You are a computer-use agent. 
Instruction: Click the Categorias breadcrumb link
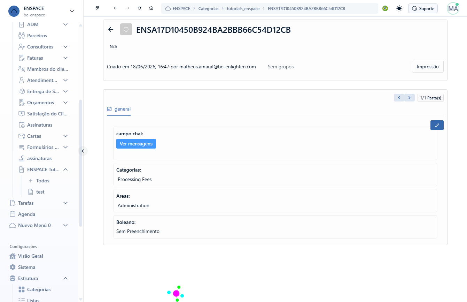[x=209, y=8]
